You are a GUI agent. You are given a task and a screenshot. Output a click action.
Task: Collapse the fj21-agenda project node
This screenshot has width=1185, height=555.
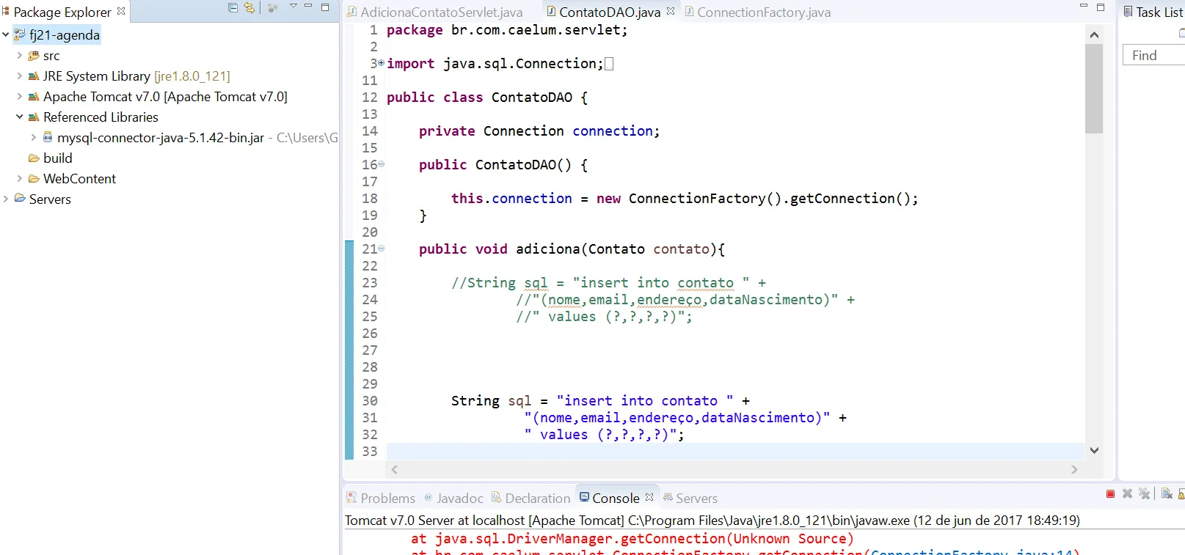[6, 34]
